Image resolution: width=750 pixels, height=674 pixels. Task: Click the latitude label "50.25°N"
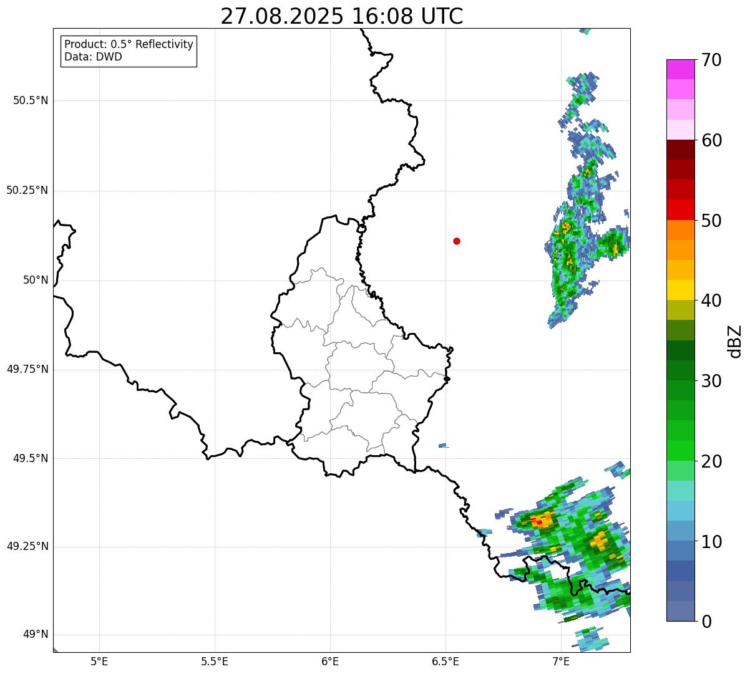click(x=27, y=190)
